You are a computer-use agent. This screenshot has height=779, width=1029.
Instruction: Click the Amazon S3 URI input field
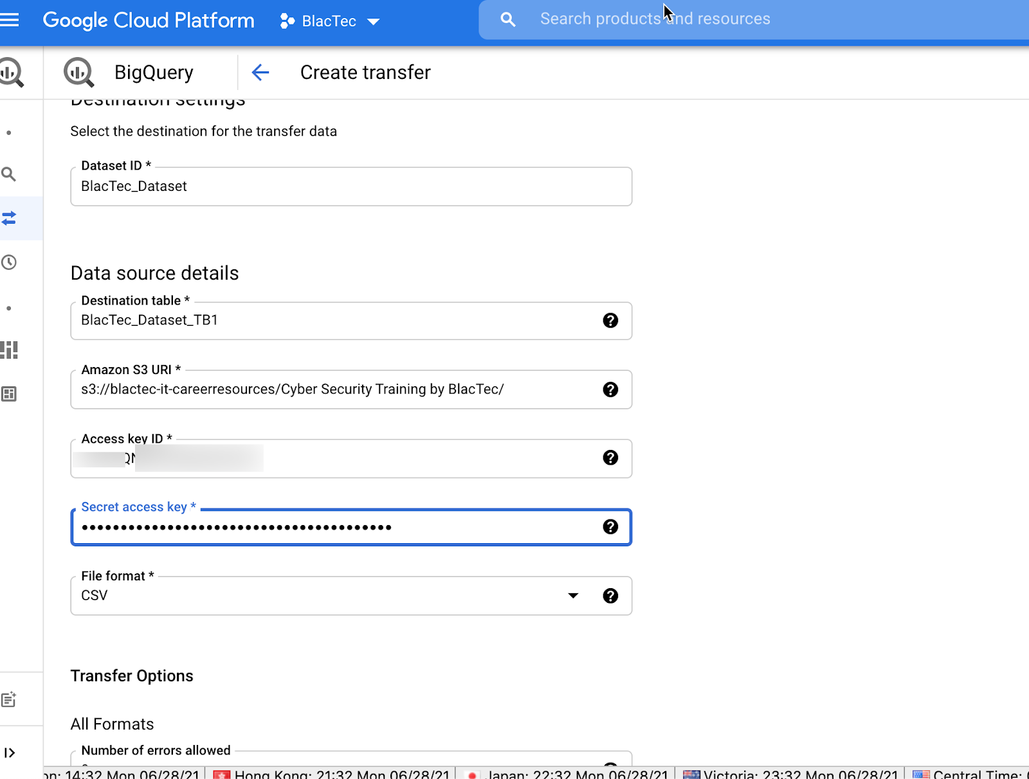pos(351,389)
